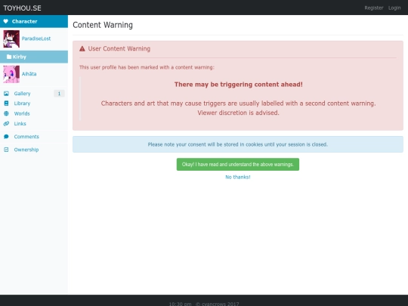Click the Gallery image icon
The height and width of the screenshot is (306, 408).
click(x=6, y=94)
